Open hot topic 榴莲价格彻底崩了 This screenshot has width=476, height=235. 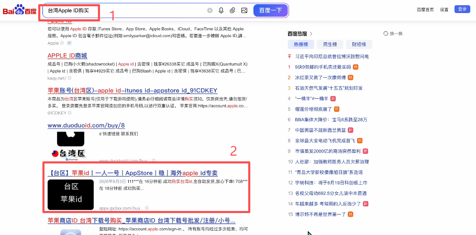pos(314,109)
